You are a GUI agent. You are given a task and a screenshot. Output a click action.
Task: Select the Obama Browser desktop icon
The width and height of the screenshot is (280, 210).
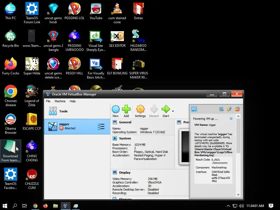click(x=11, y=124)
